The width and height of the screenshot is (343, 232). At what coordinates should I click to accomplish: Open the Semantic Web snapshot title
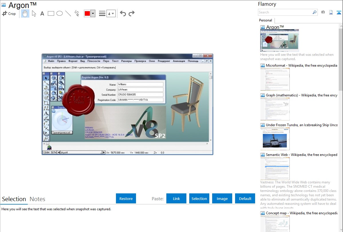301,154
